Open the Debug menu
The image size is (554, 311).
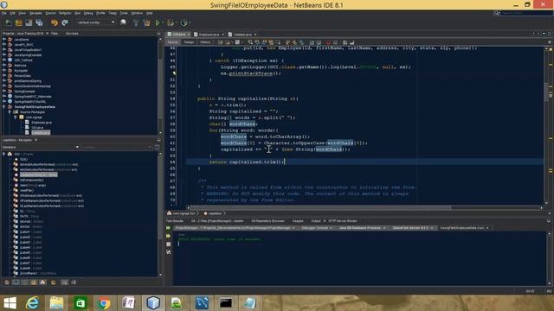88,13
